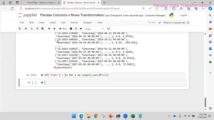
Task: Show hidden system tray icons chevron
Action: coord(169,116)
